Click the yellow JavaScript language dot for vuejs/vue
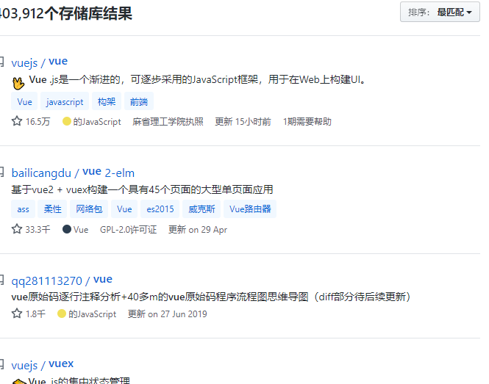The width and height of the screenshot is (489, 384). [x=67, y=121]
